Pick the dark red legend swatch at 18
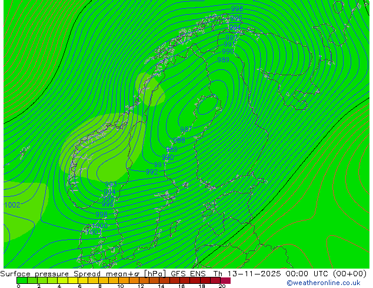The width and height of the screenshot is (373, 288). (x=205, y=280)
